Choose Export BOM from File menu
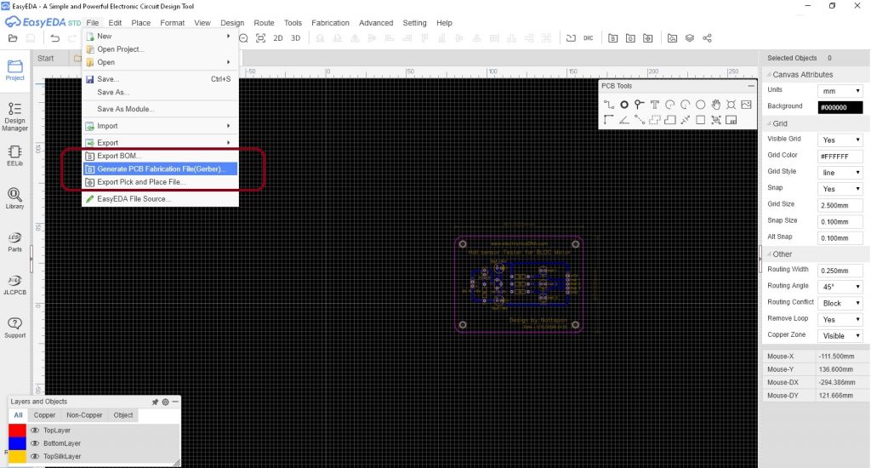This screenshot has height=468, width=871. (160, 156)
